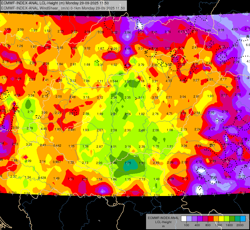The image size is (250, 230).
Task: Click the wind shear value 0.442
Action: click(57, 146)
